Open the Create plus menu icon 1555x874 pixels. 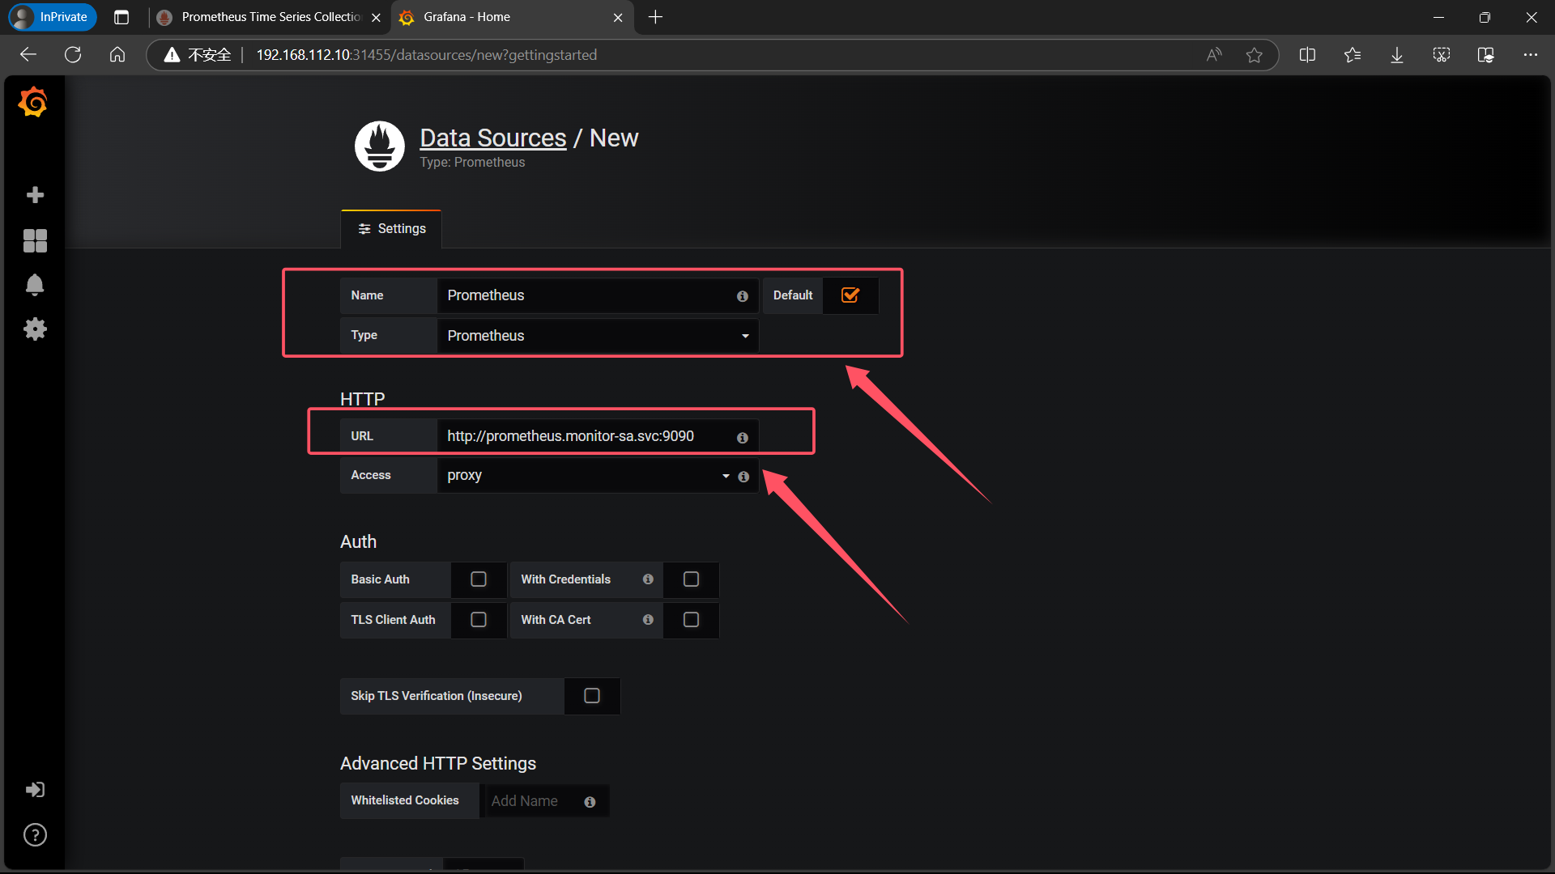35,195
